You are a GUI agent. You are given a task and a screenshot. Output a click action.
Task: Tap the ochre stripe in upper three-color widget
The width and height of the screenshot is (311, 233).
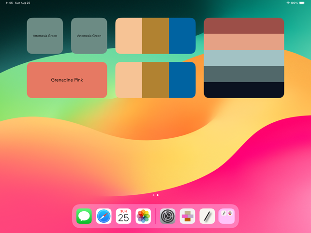[x=156, y=36]
